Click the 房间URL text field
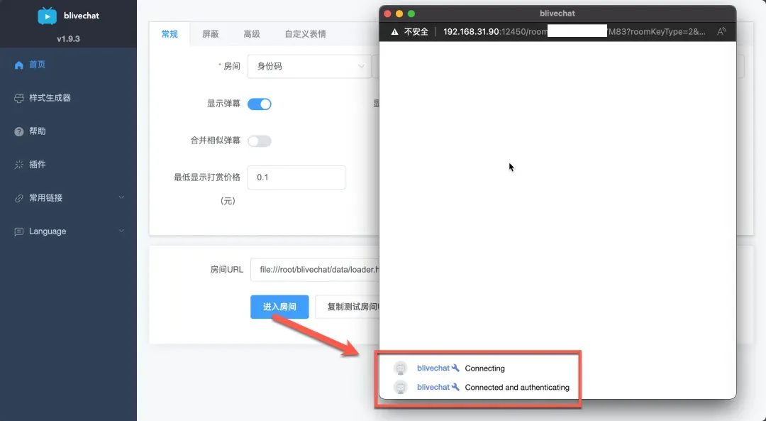Image resolution: width=766 pixels, height=421 pixels. [315, 269]
